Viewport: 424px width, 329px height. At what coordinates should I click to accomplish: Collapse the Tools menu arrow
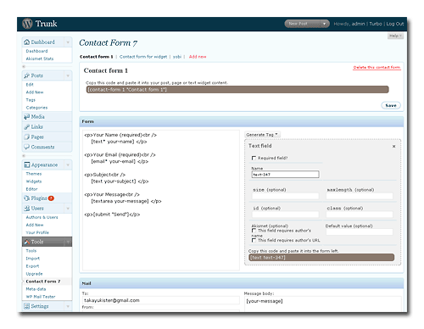click(68, 242)
